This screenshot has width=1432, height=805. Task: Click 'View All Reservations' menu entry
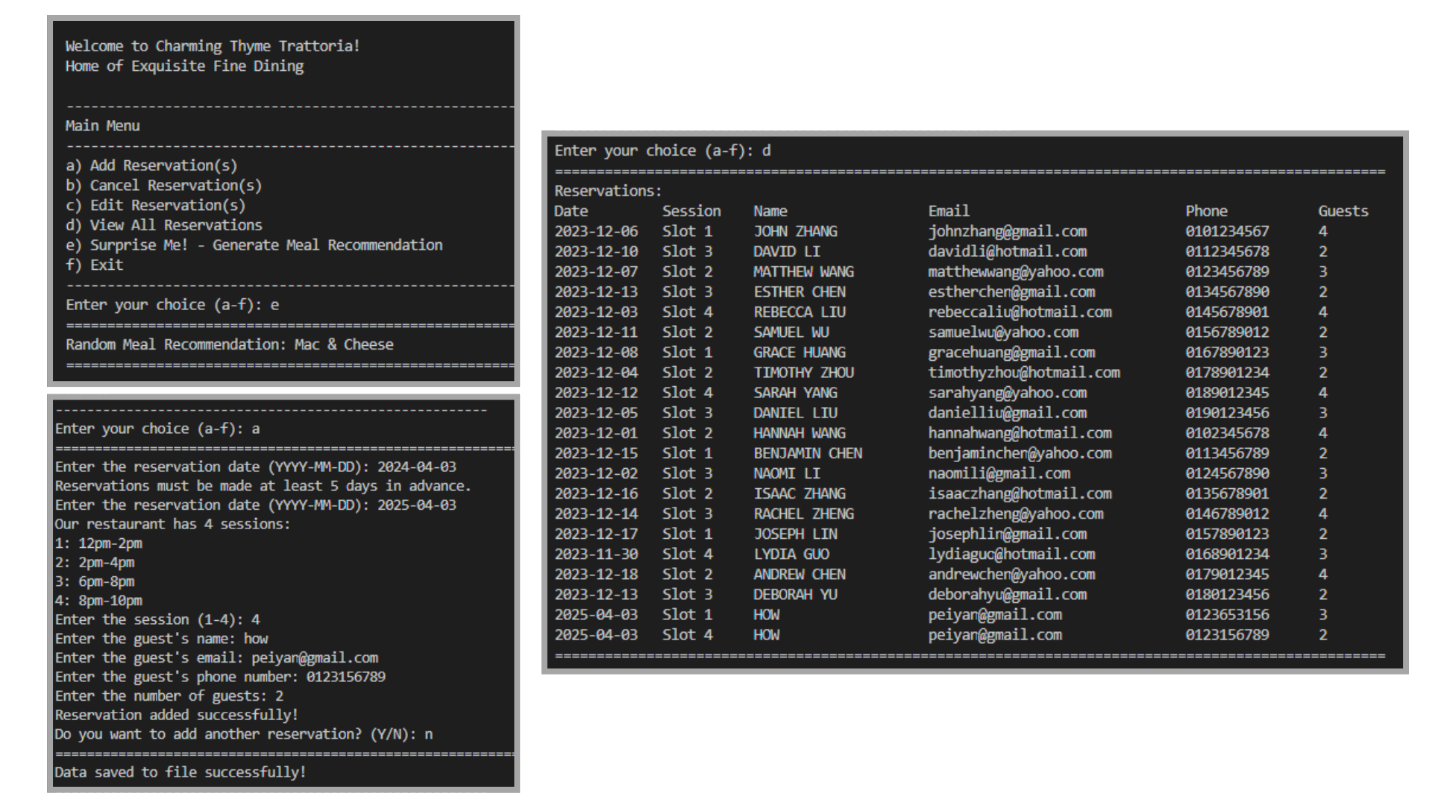point(164,225)
